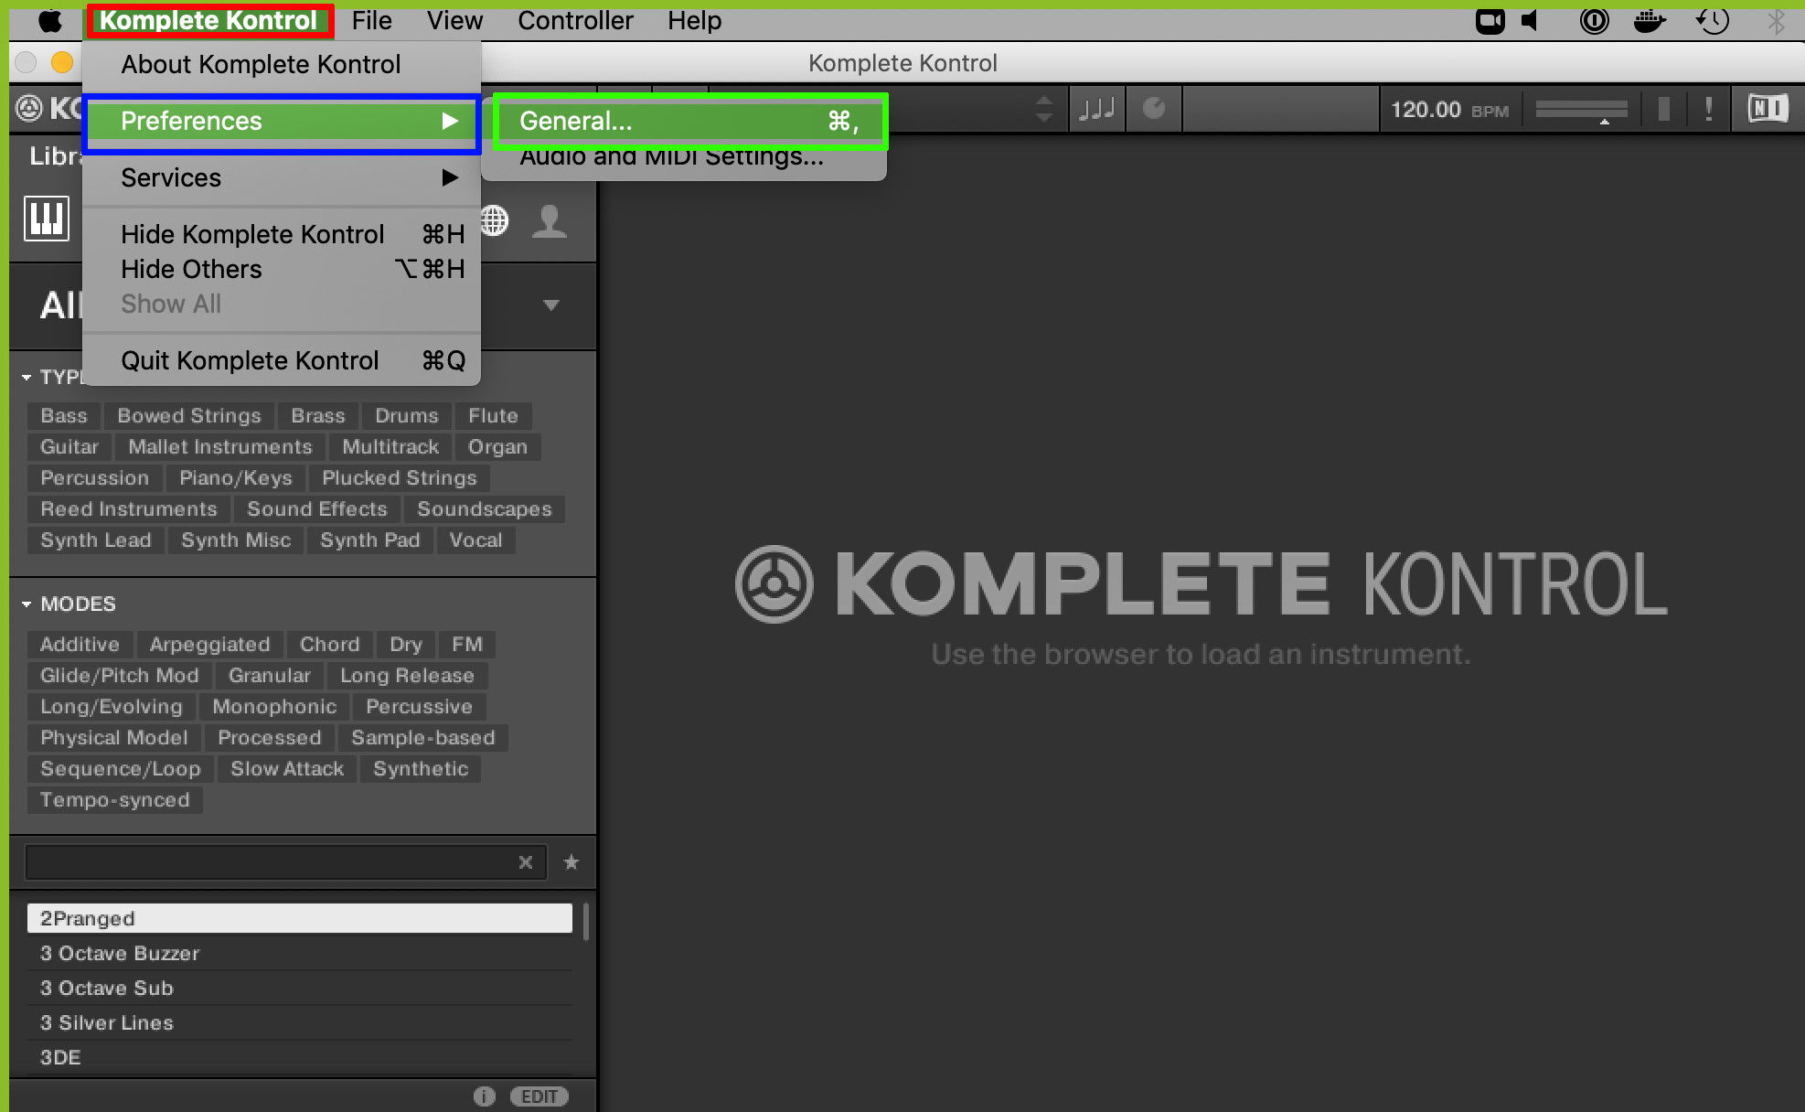Toggle the Granular mode tag
This screenshot has width=1805, height=1112.
(x=270, y=675)
